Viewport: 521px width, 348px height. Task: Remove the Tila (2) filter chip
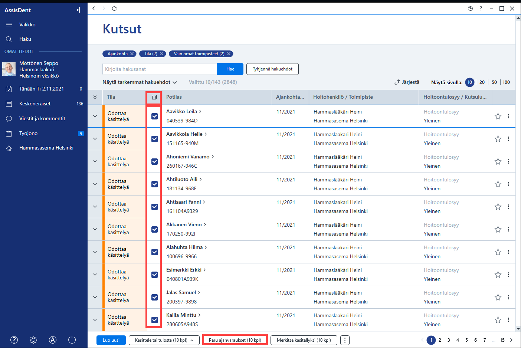click(x=162, y=54)
